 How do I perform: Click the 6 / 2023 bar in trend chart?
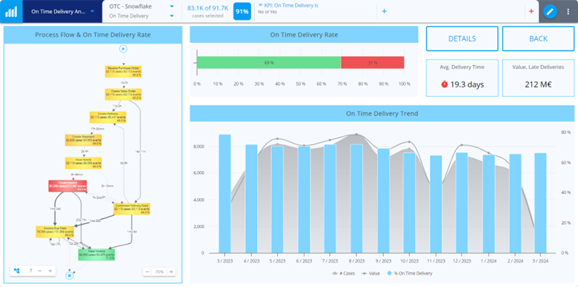(x=304, y=200)
